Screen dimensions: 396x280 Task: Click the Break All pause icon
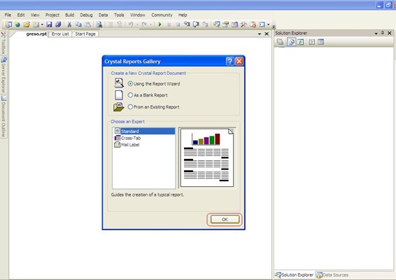click(x=169, y=24)
